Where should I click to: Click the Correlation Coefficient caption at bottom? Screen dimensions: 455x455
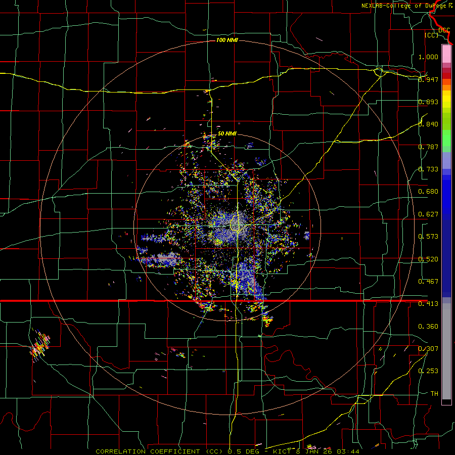pos(227,451)
